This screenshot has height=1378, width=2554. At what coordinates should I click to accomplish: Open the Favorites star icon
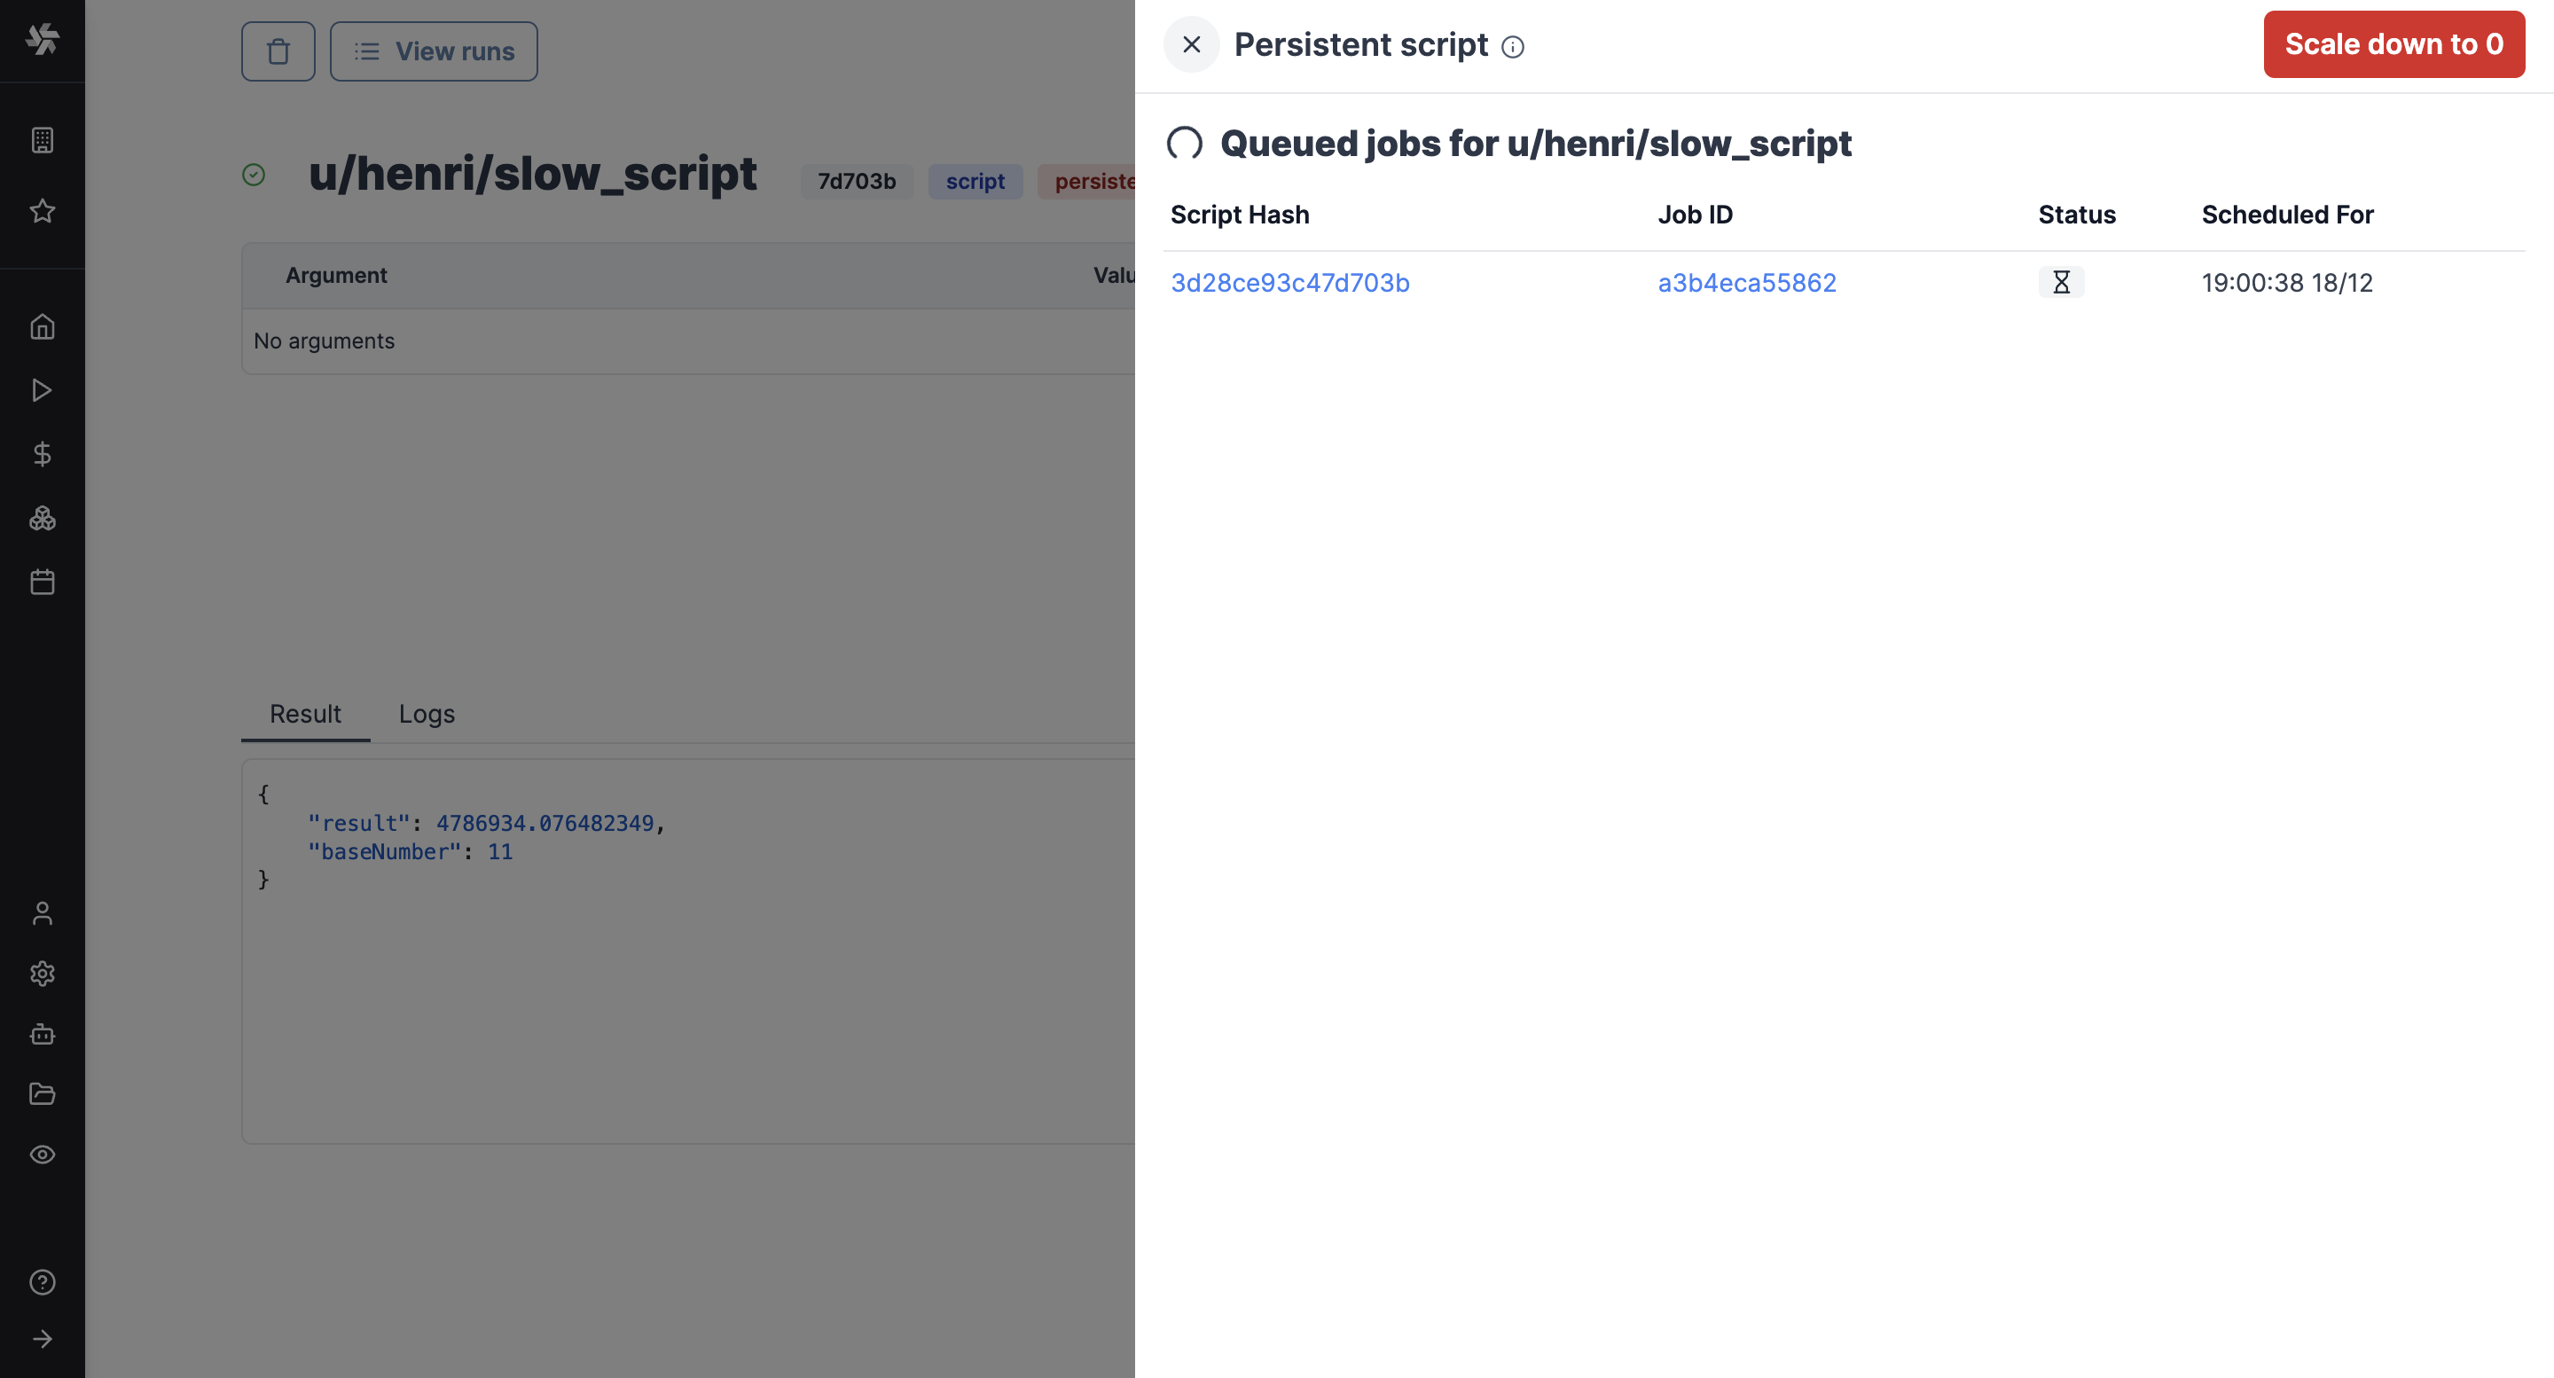pyautogui.click(x=42, y=210)
